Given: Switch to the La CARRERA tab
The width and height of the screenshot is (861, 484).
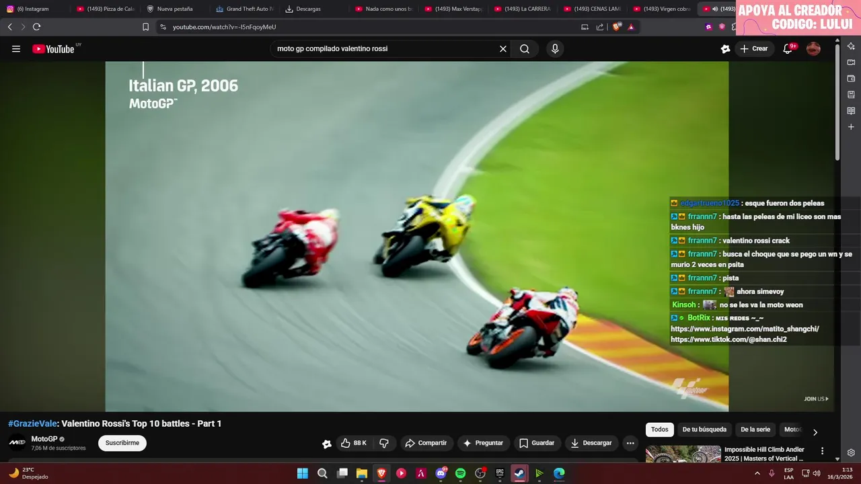Looking at the screenshot, I should point(523,9).
